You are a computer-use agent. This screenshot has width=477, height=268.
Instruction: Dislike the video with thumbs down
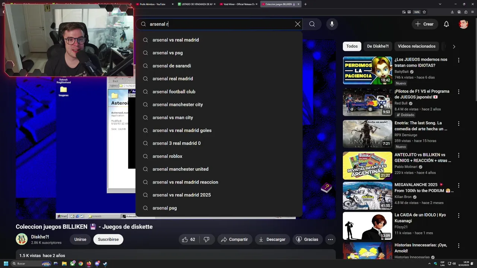[x=207, y=239]
